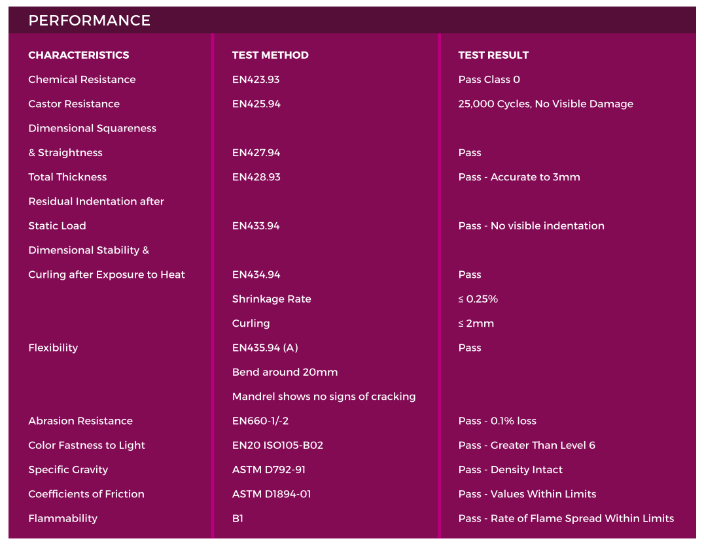This screenshot has width=704, height=545.
Task: Click the ≤ 2mm value
Action: (476, 323)
